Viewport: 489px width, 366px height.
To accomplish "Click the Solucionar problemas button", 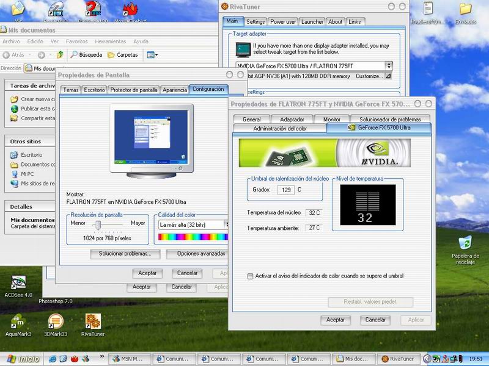I will click(125, 254).
